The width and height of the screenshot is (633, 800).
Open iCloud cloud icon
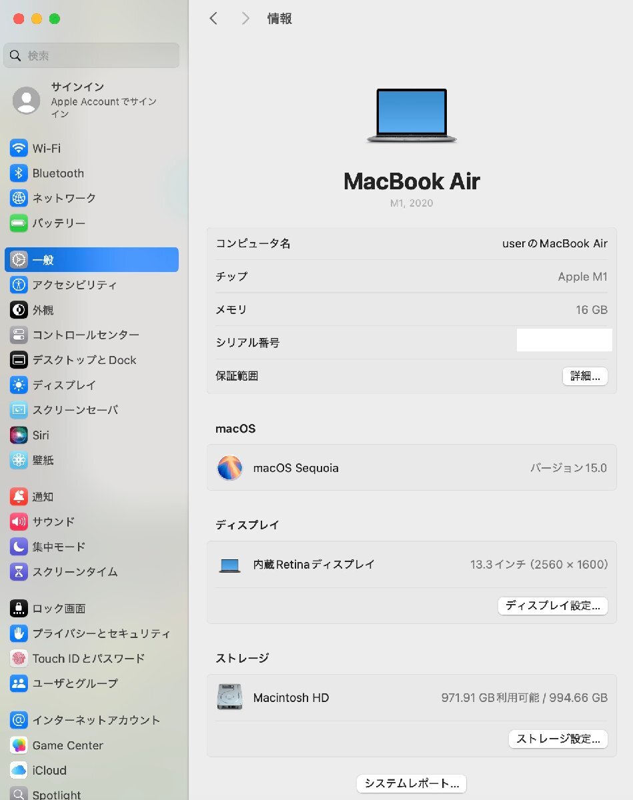[19, 770]
